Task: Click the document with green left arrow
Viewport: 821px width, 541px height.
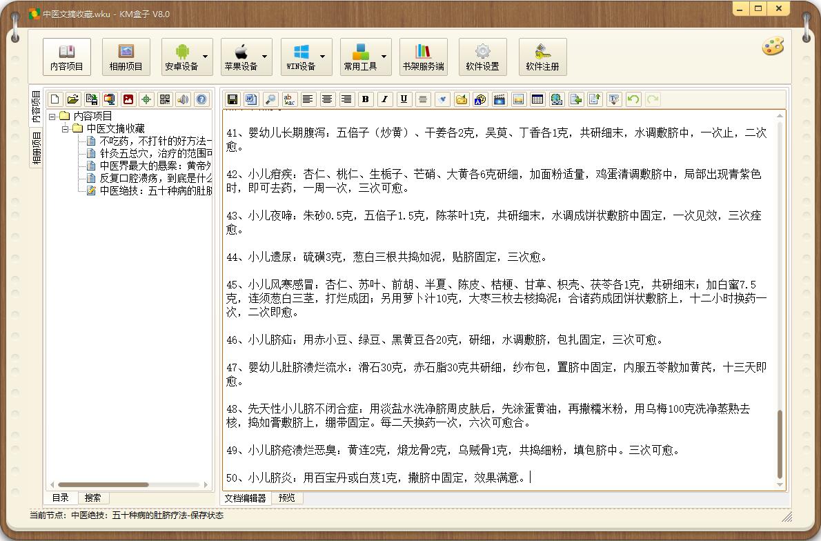Action: pos(576,99)
